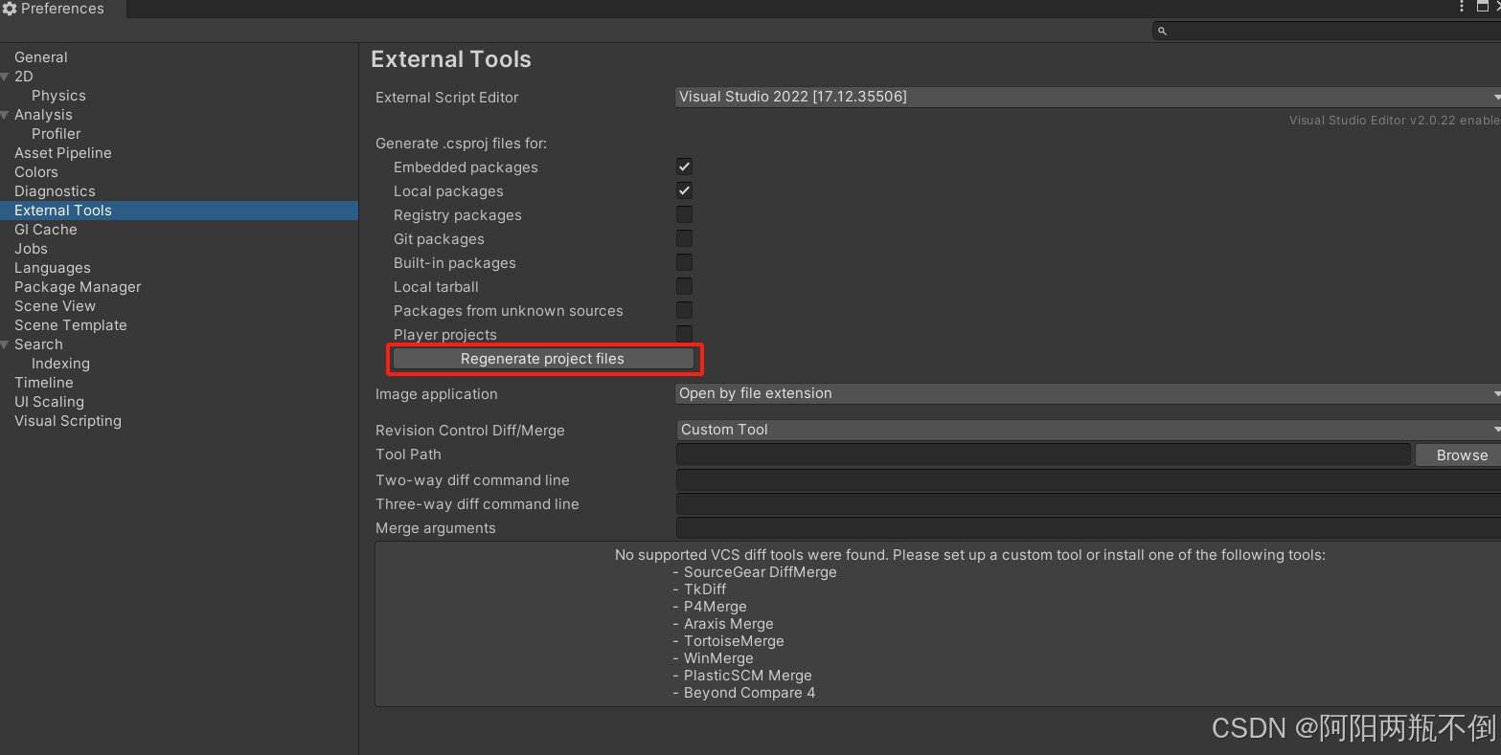Viewport: 1501px width, 755px height.
Task: Collapse the 2D section in the sidebar
Action: click(x=6, y=77)
